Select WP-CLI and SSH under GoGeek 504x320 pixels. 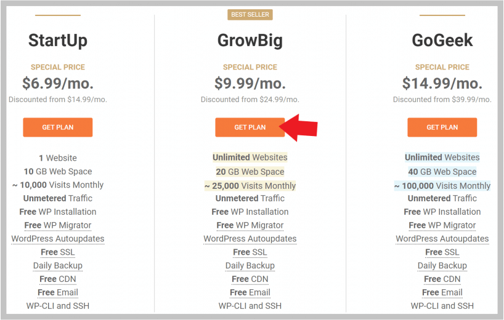pyautogui.click(x=442, y=306)
